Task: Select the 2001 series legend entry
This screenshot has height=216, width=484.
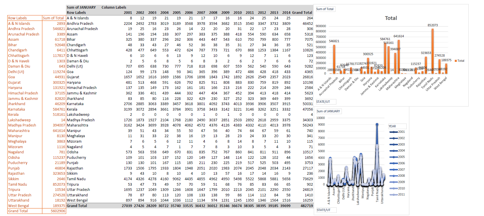Action: (x=397, y=132)
